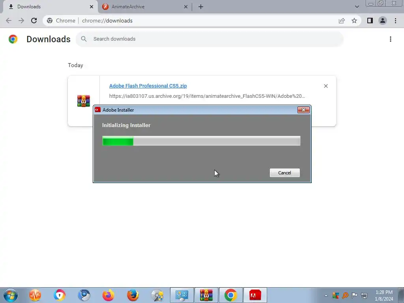Toggle the browser side panel

pos(370,21)
